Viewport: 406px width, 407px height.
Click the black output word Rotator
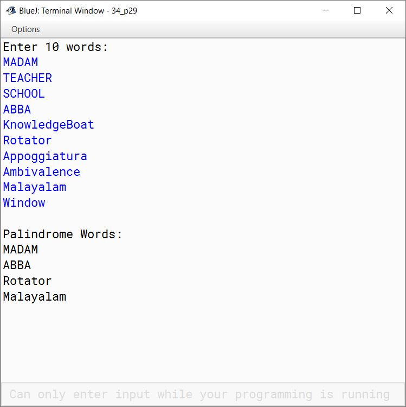point(28,281)
